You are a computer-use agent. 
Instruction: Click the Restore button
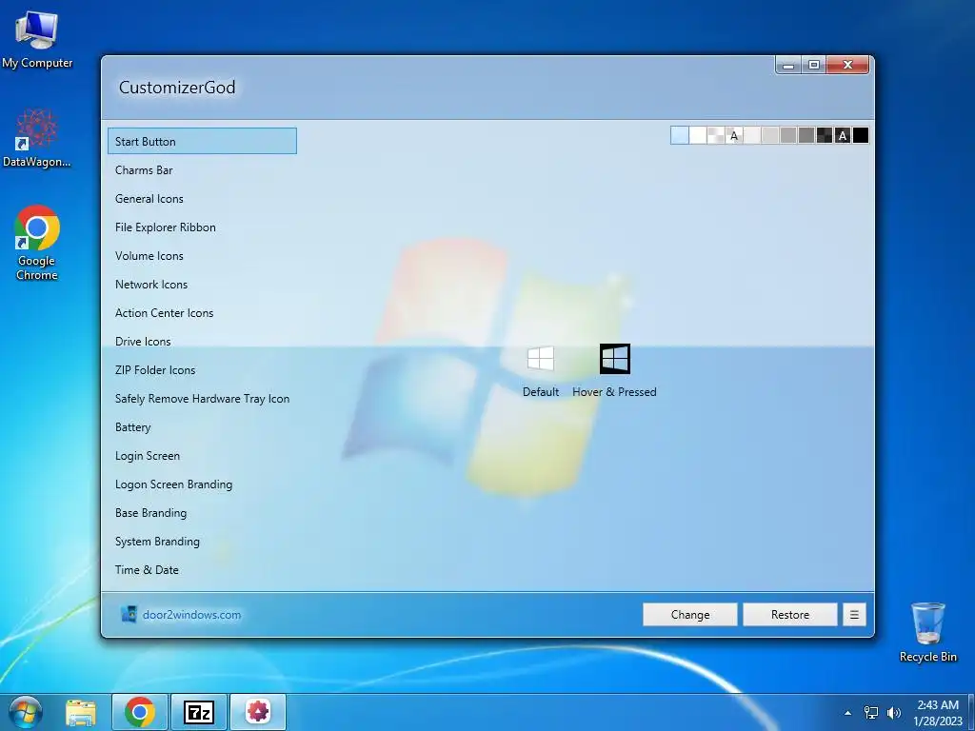tap(789, 615)
